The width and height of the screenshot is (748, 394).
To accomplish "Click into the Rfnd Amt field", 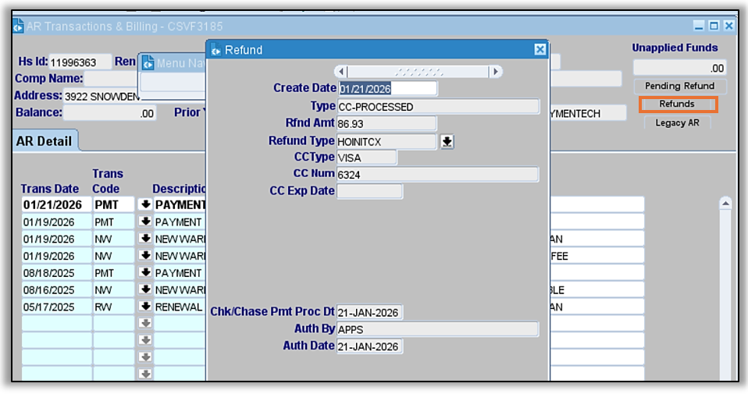I will click(386, 123).
